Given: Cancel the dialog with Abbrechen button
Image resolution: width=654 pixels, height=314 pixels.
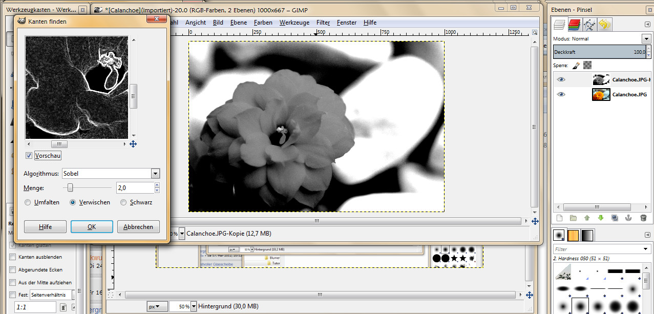Looking at the screenshot, I should (138, 227).
